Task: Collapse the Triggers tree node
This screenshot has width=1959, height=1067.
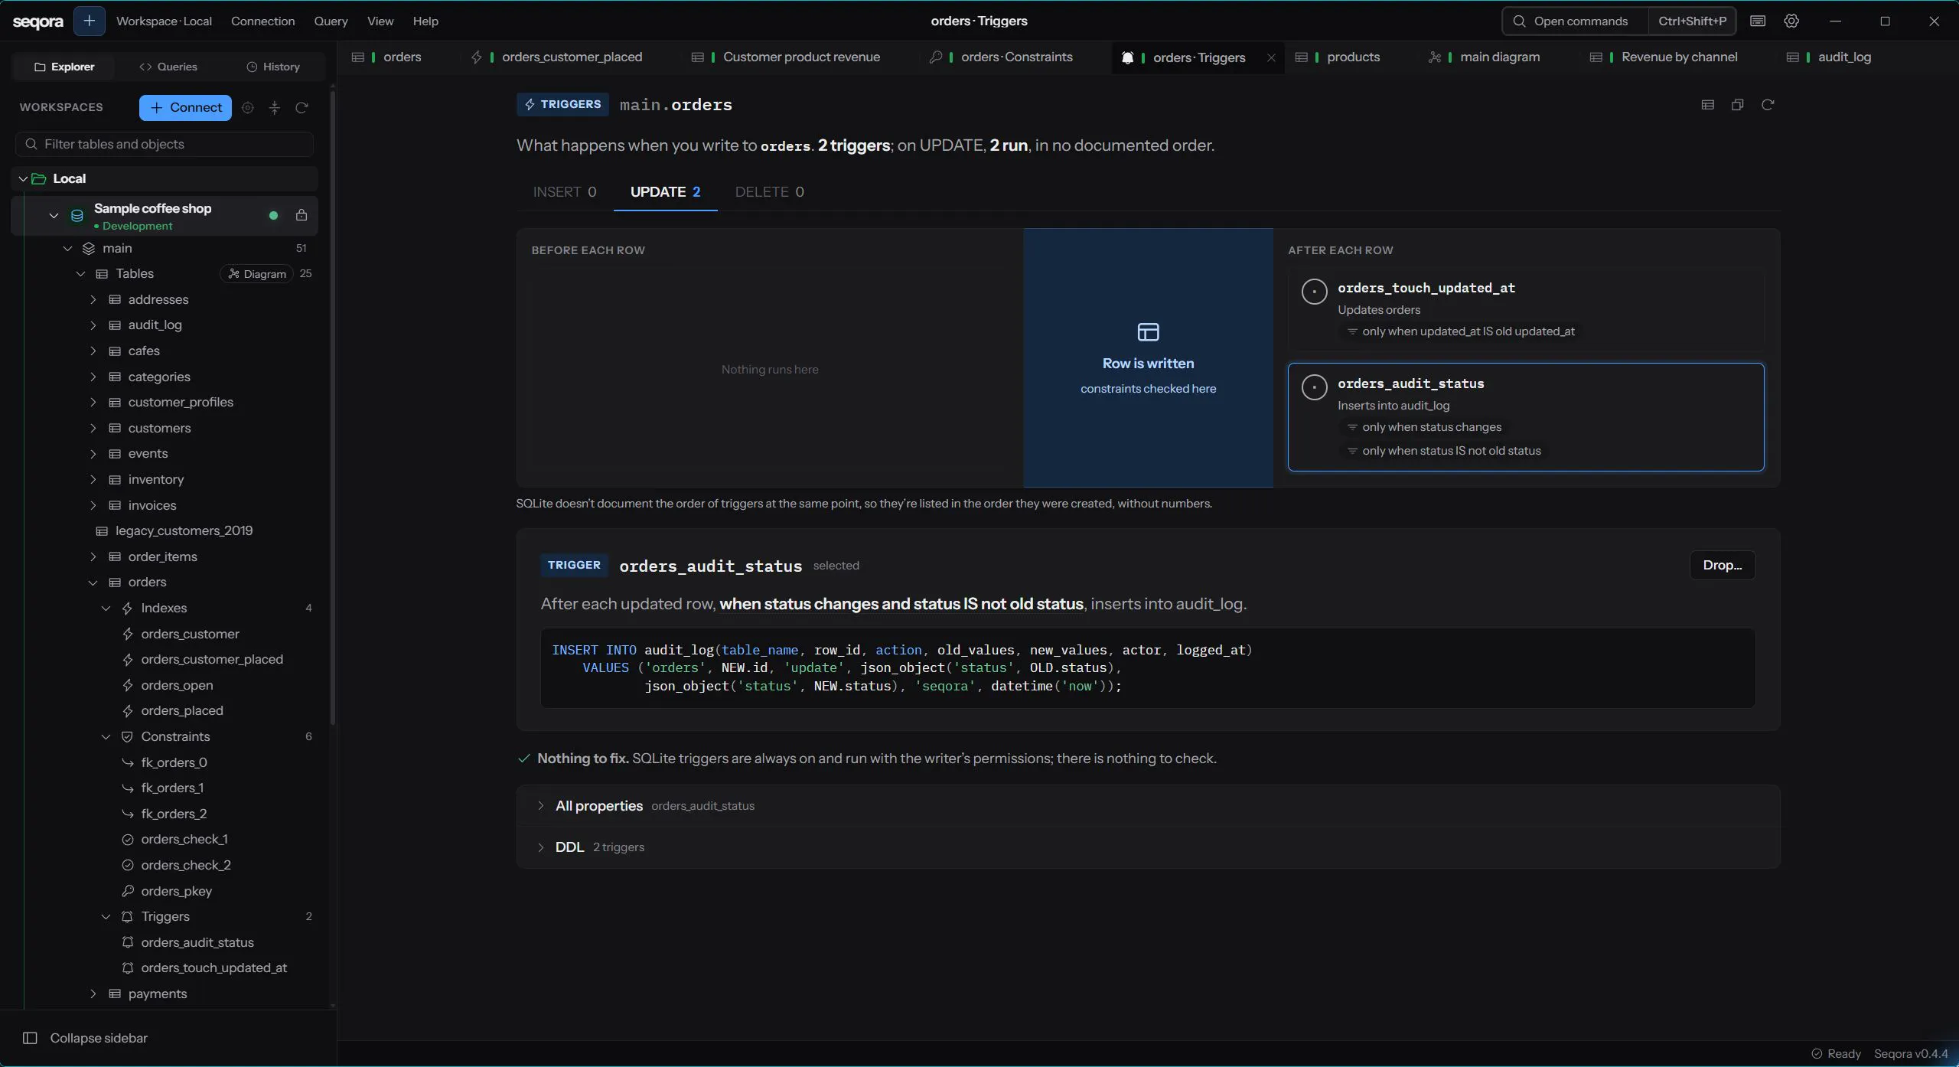Action: coord(106,916)
